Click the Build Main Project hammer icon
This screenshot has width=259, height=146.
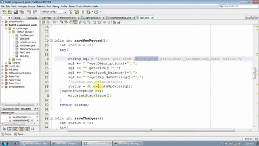(x=71, y=12)
